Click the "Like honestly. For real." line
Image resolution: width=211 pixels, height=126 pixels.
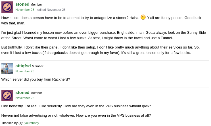76,106
